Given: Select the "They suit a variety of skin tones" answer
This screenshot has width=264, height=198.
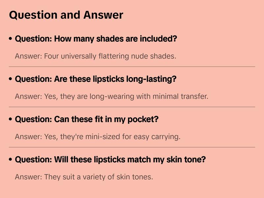Looking at the screenshot, I should 98,177.
